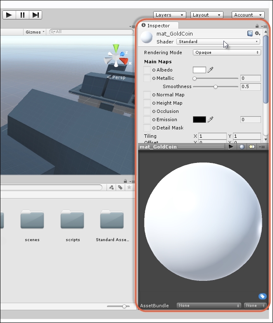
Task: Open the material help reference icon
Action: pos(250,33)
